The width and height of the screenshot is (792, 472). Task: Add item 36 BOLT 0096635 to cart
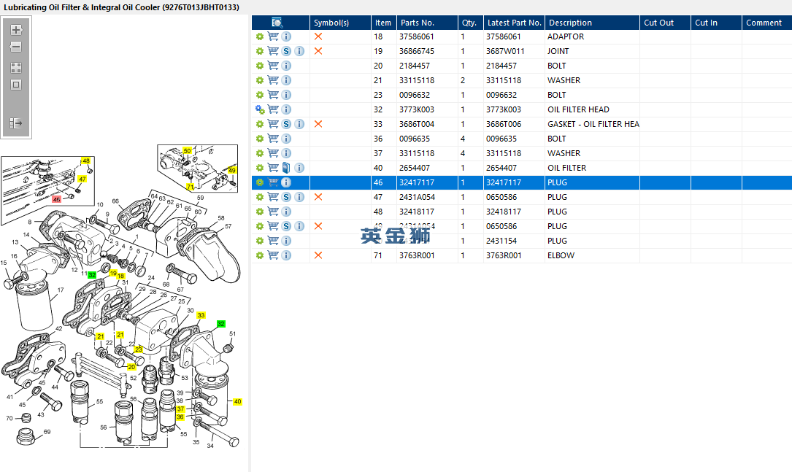point(273,139)
